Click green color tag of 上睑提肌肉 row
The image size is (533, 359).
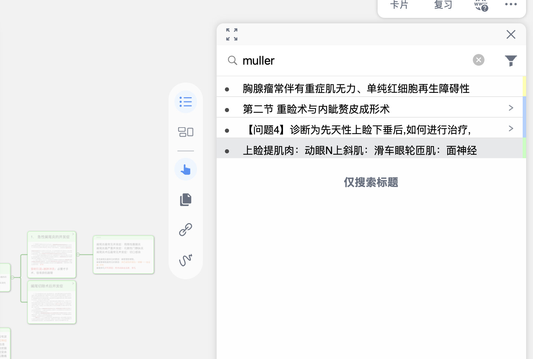click(x=524, y=148)
